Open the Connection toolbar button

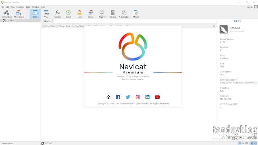[x=6, y=14]
